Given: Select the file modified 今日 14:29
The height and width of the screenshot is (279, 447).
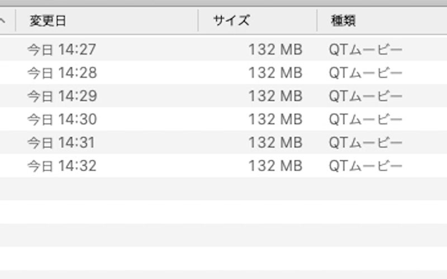Looking at the screenshot, I should (61, 96).
